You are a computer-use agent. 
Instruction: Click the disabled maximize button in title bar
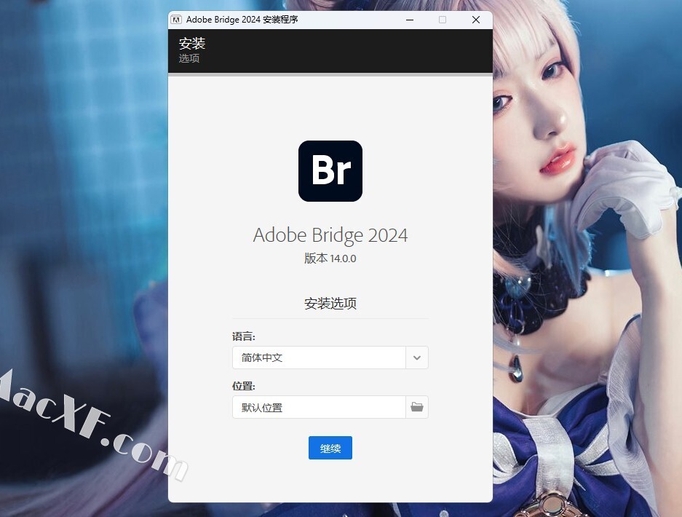(443, 20)
